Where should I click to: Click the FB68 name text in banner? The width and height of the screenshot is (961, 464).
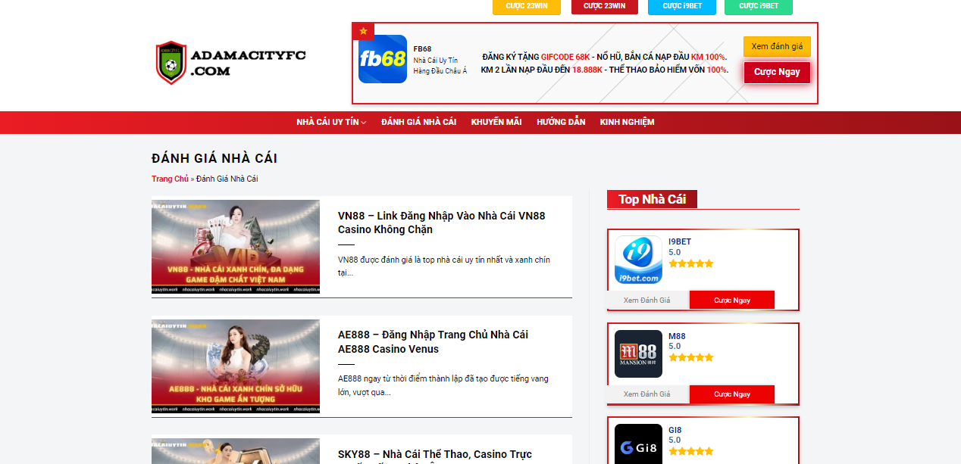tap(422, 48)
